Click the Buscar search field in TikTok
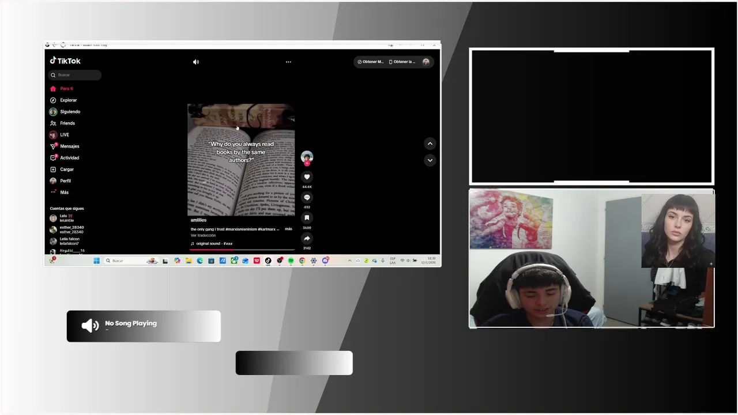 click(75, 75)
